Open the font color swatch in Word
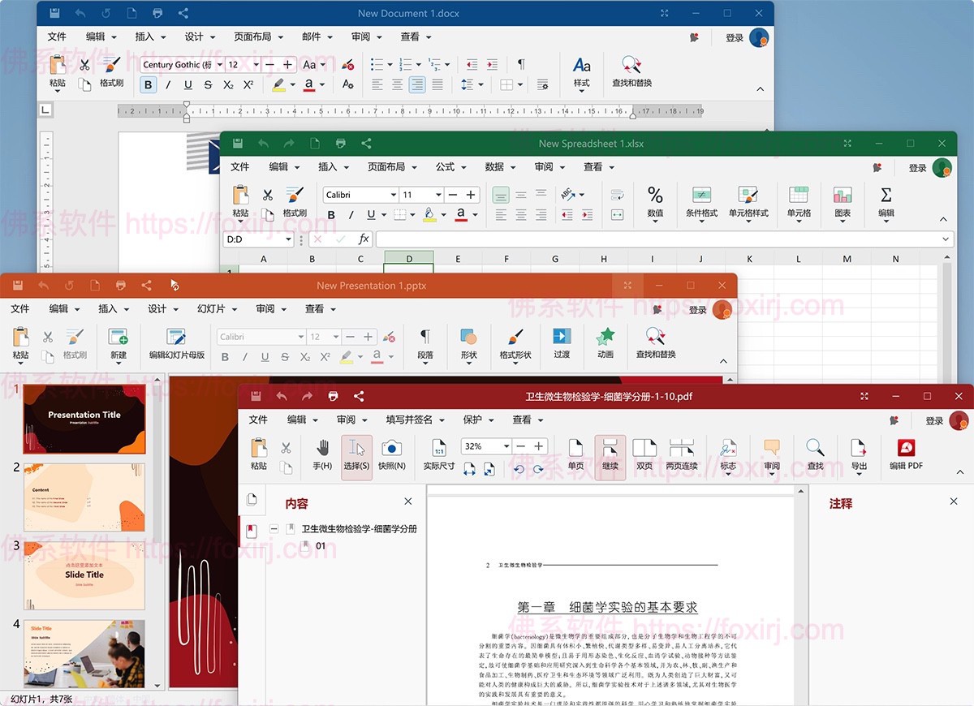This screenshot has height=706, width=974. [x=308, y=84]
